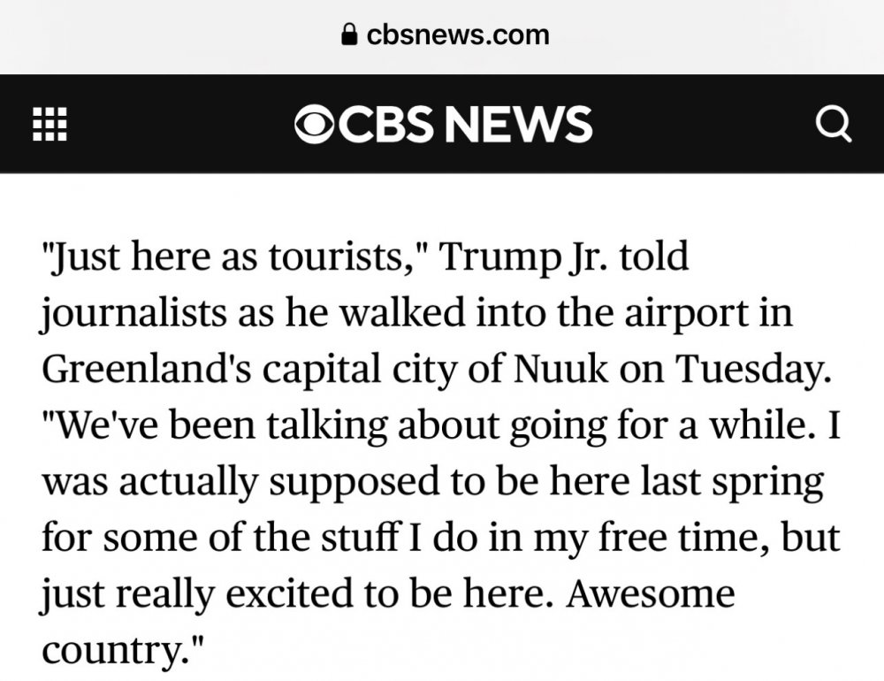This screenshot has height=681, width=884.
Task: Tap the word "Awesome" near the end
Action: tap(652, 593)
